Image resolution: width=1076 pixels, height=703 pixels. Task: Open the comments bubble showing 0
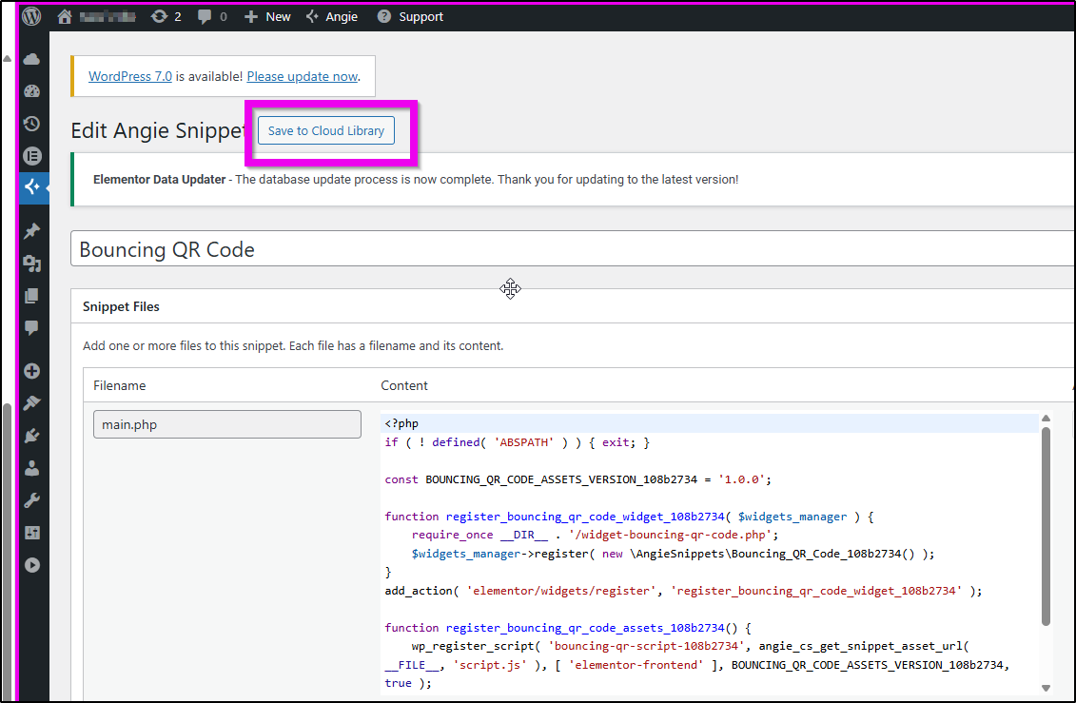(212, 16)
